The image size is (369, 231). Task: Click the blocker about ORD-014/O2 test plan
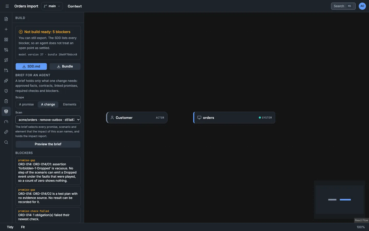[x=48, y=196]
